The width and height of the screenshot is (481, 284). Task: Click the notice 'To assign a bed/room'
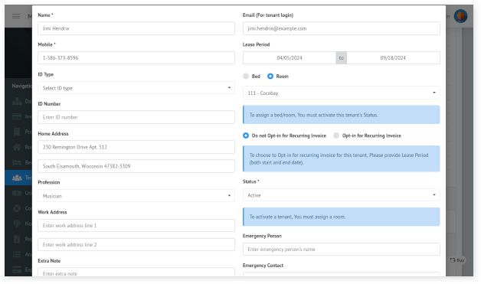341,115
